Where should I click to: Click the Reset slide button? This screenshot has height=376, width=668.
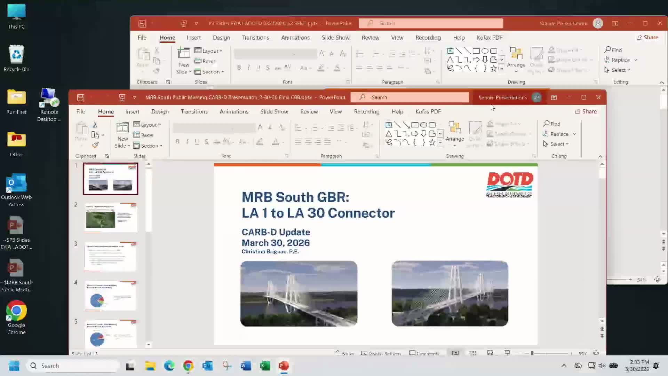tap(144, 135)
